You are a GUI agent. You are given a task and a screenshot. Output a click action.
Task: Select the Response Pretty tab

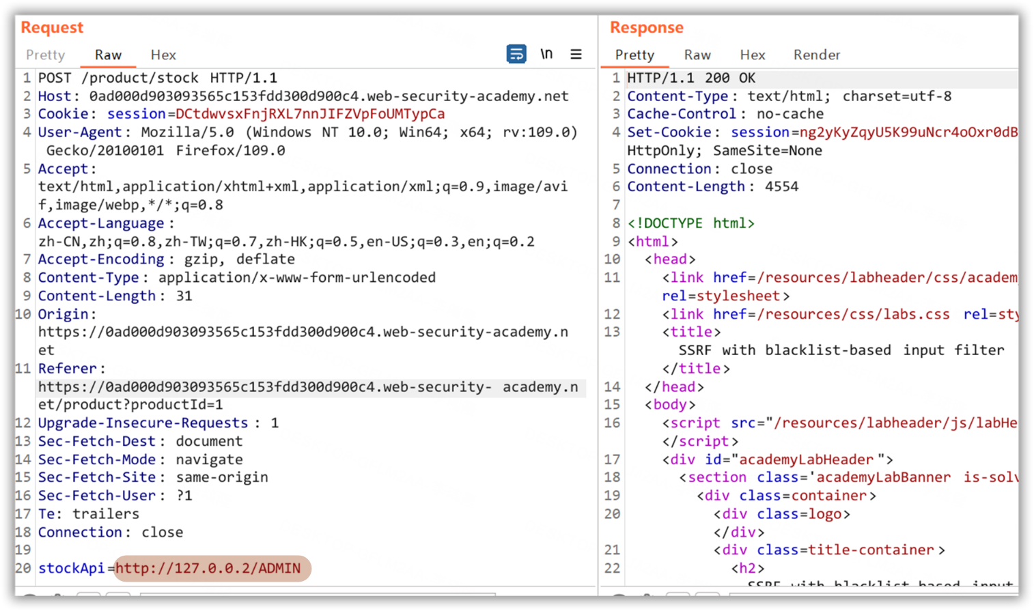(634, 55)
